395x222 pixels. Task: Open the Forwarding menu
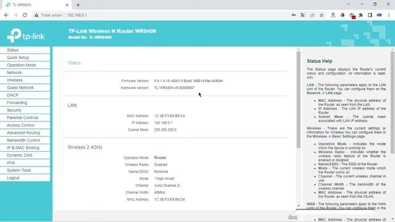click(25, 103)
